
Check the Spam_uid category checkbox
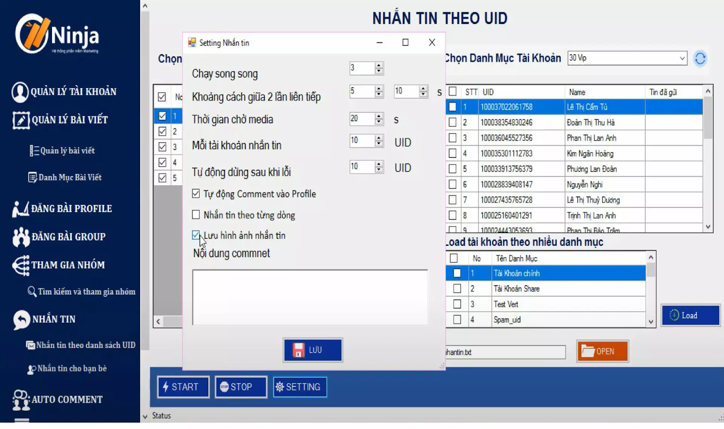[457, 320]
